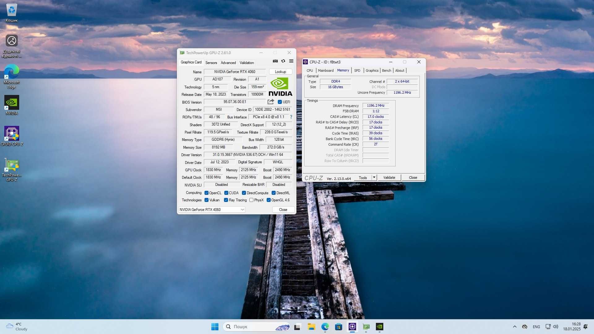Open the Mainboard tab in CPU-Z

click(326, 71)
